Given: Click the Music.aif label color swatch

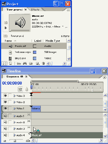Looking at the screenshot, I should pos(35,46).
